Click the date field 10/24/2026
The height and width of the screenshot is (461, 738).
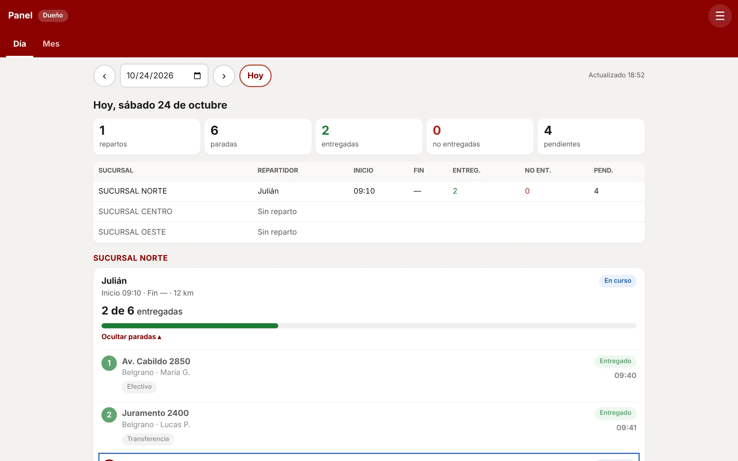coord(164,76)
